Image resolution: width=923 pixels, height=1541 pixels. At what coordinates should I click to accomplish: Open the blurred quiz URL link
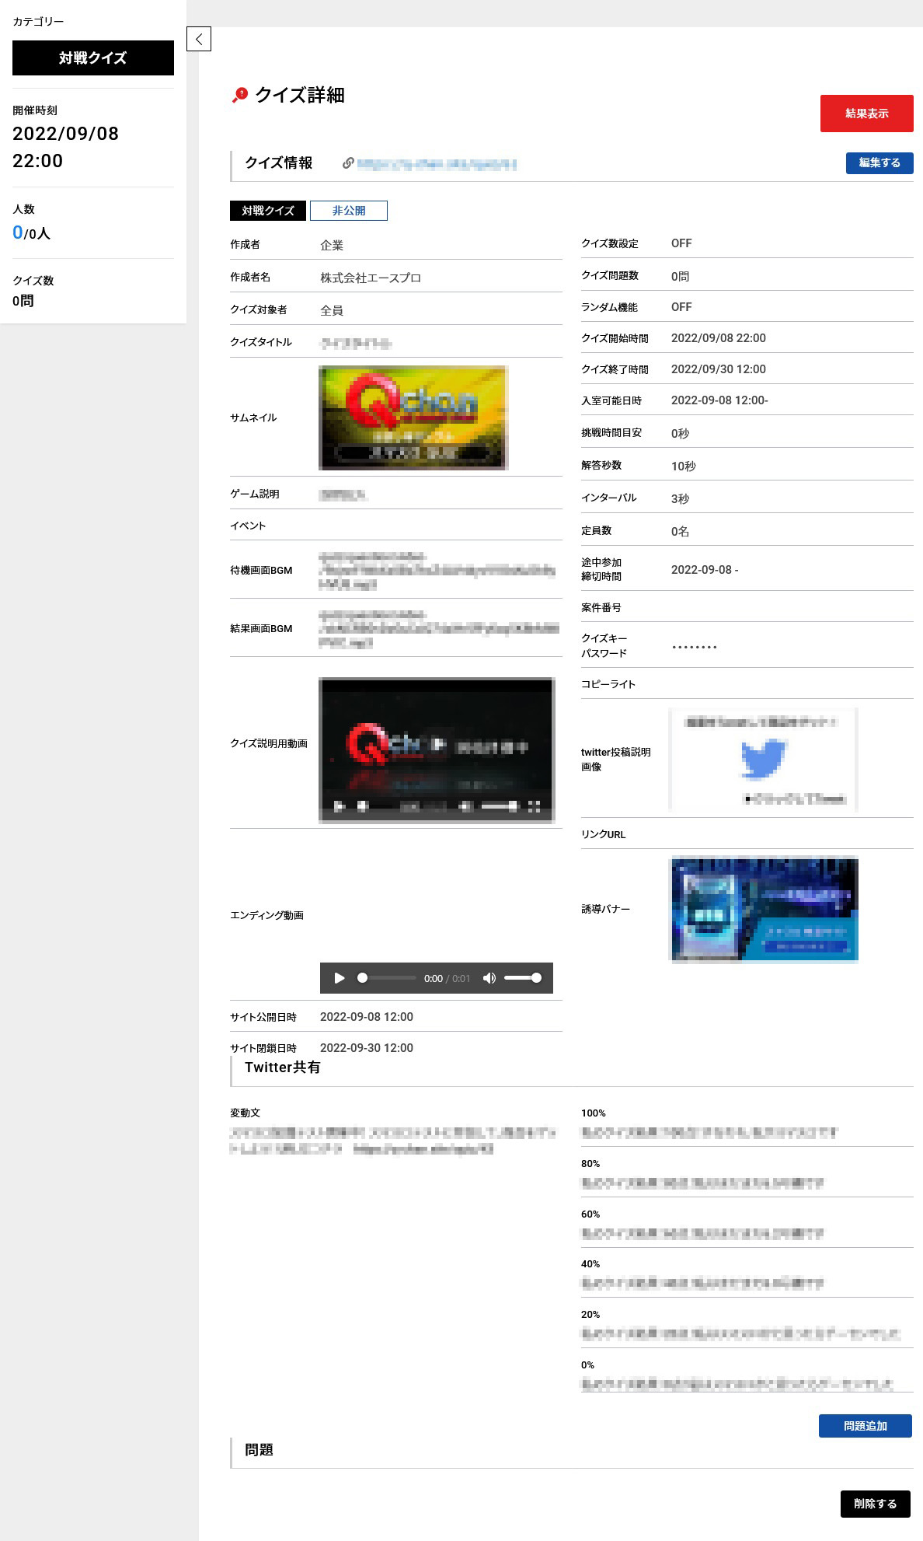[x=437, y=164]
